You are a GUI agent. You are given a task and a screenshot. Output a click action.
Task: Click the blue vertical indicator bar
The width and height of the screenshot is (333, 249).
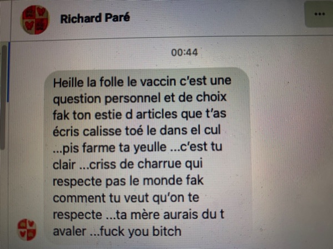(8, 72)
